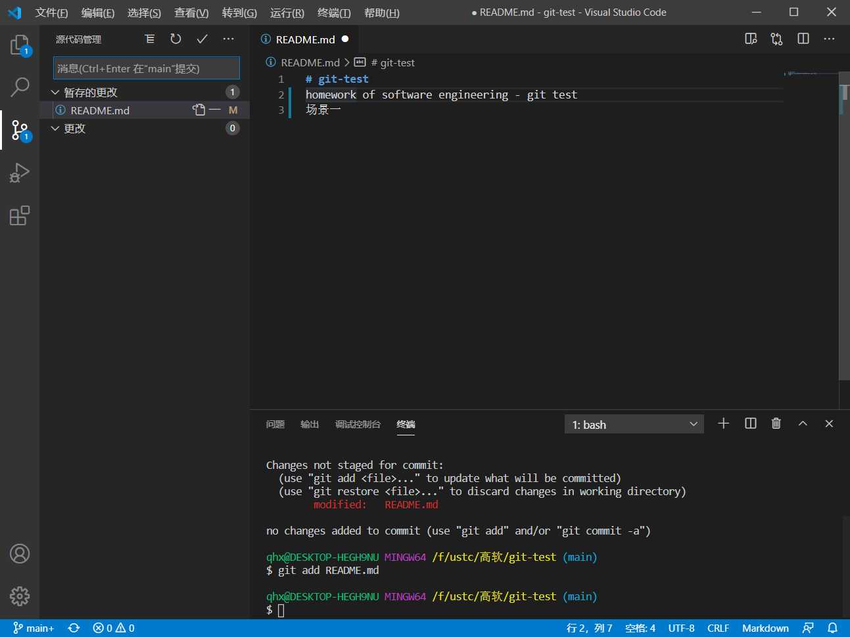
Task: Change end of line sequence CRLF
Action: tap(718, 628)
